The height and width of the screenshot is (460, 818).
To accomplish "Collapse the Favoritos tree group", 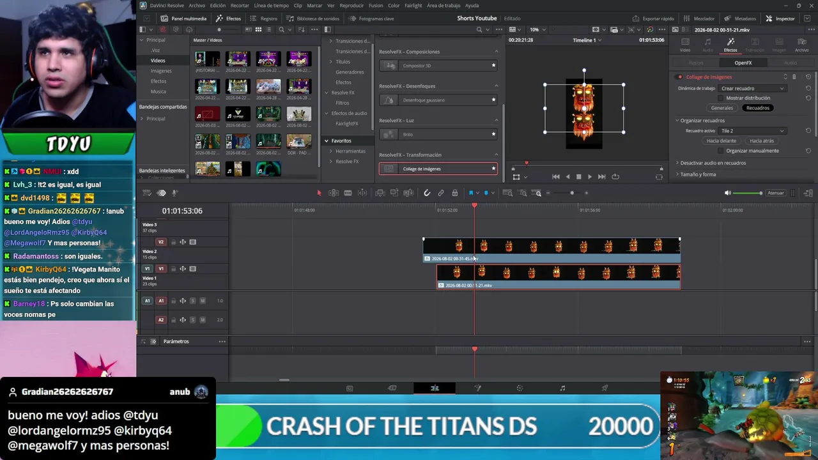I will tap(326, 141).
